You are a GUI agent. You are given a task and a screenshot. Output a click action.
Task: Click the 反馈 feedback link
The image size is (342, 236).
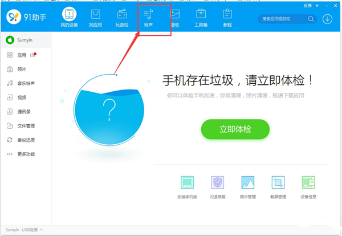(307, 6)
